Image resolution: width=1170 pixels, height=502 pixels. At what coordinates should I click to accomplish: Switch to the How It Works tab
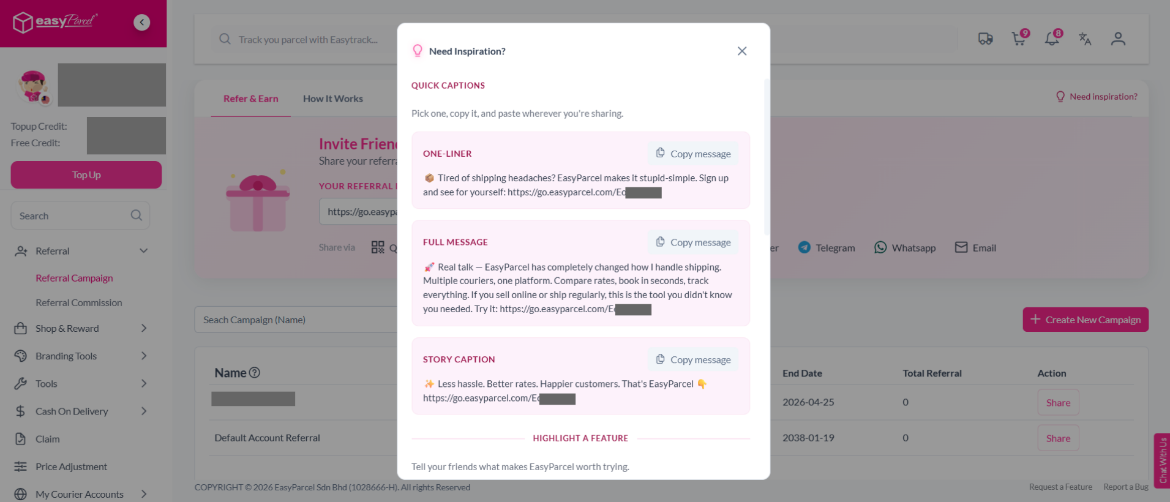(333, 99)
